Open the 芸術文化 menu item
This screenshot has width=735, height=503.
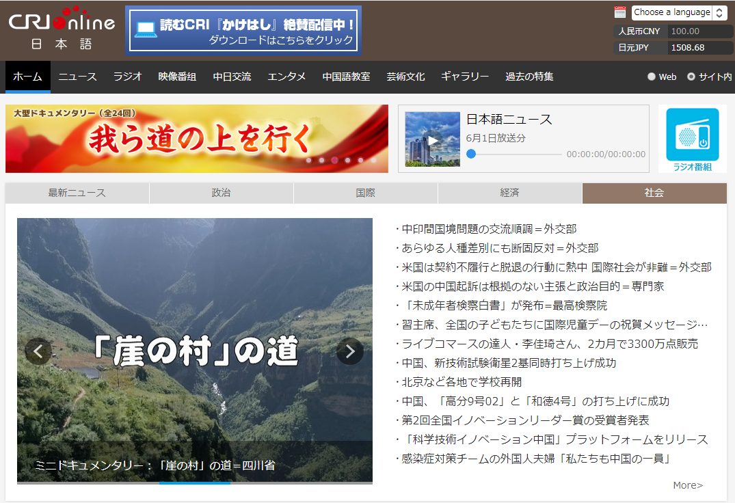406,77
